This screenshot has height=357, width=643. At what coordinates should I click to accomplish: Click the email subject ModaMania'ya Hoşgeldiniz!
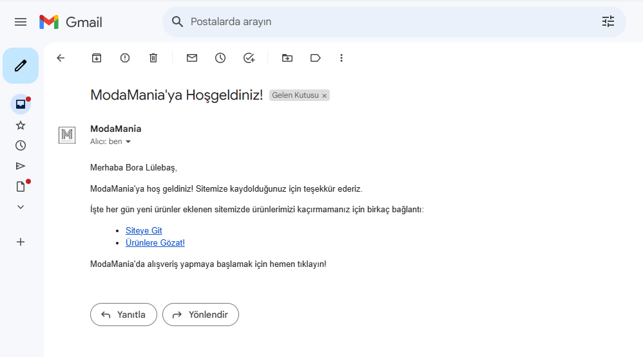pyautogui.click(x=177, y=95)
